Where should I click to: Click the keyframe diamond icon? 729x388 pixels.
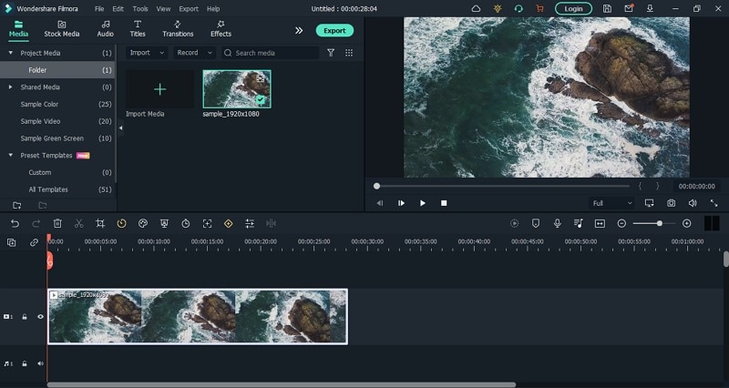228,223
